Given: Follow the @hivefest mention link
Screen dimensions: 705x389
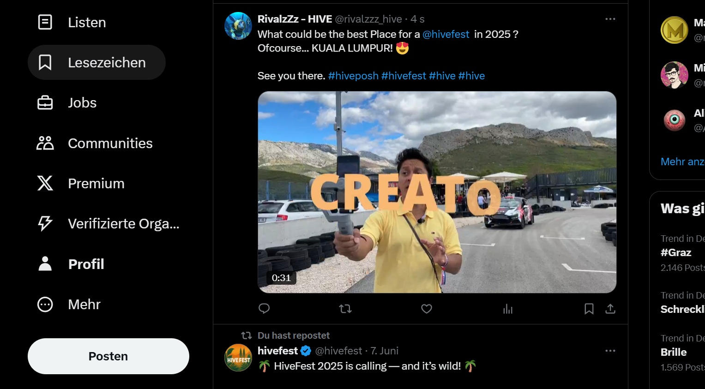Looking at the screenshot, I should point(446,34).
